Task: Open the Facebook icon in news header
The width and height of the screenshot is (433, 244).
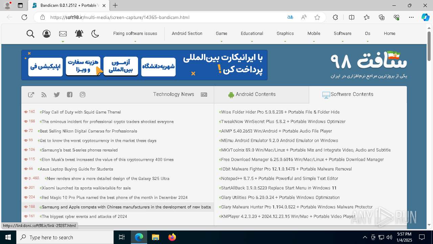Action: [x=70, y=95]
